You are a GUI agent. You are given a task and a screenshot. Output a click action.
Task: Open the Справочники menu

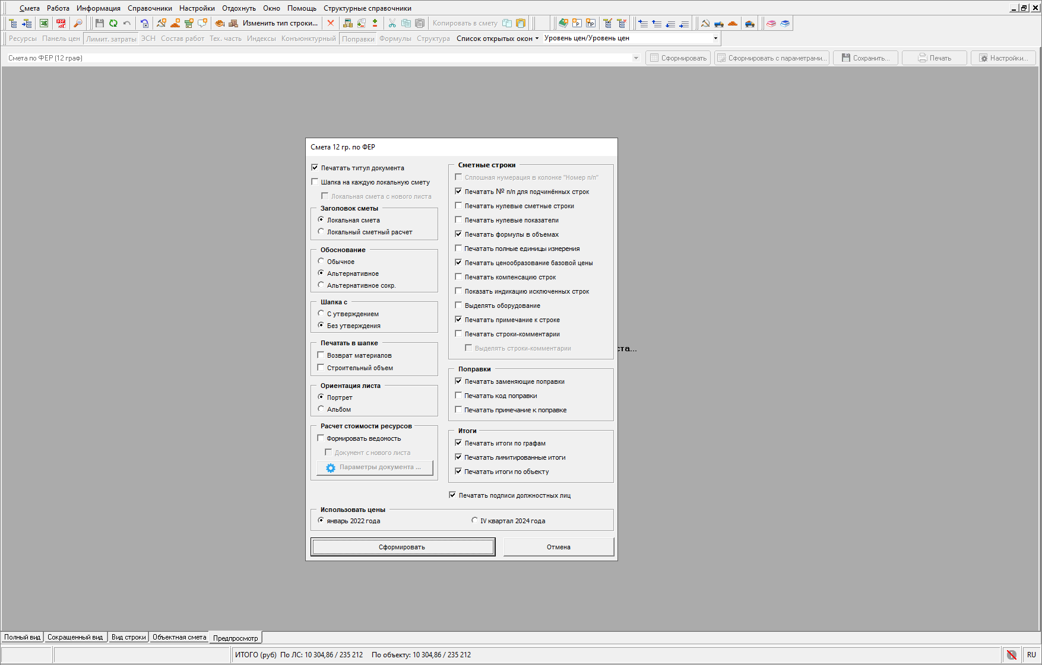pyautogui.click(x=150, y=8)
